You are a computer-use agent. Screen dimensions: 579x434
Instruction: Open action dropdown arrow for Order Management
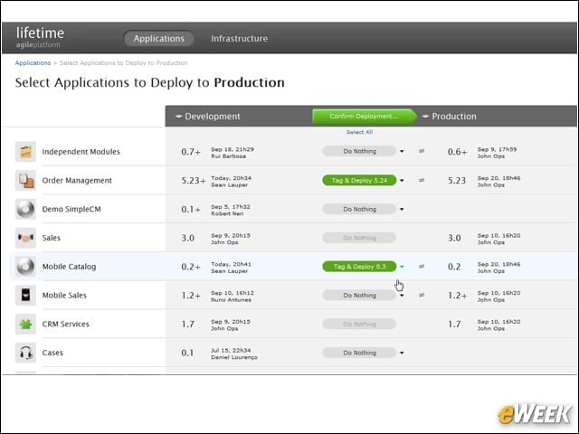pos(402,181)
